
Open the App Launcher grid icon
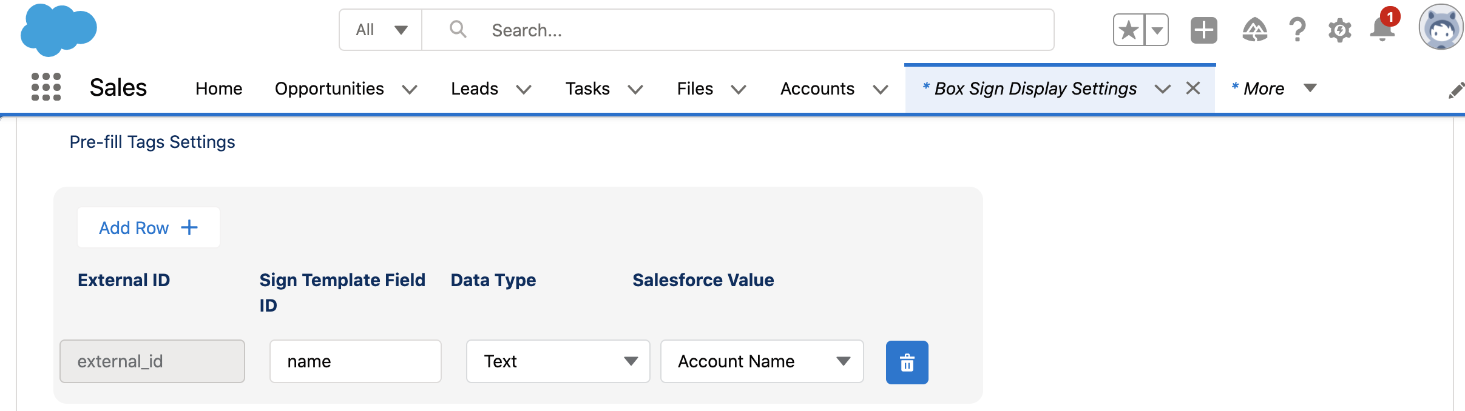[x=46, y=87]
